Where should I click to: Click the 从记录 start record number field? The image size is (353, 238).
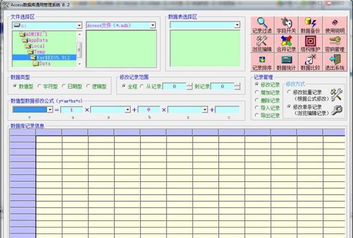(x=174, y=87)
